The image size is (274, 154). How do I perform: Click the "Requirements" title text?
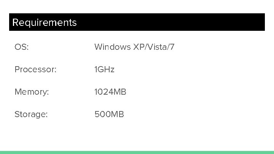tap(44, 22)
